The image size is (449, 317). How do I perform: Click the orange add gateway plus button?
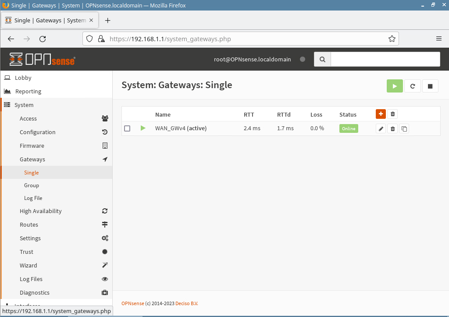click(x=381, y=114)
